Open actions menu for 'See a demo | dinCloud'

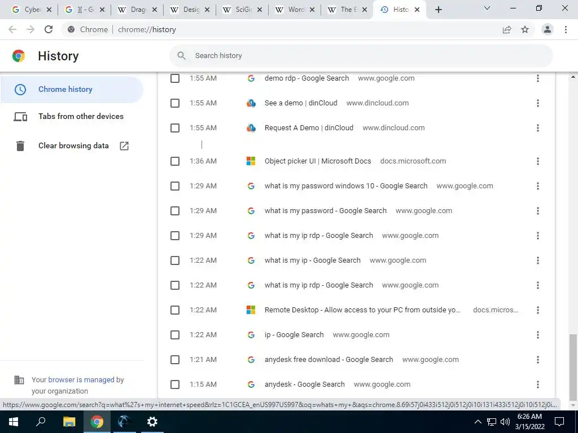538,103
